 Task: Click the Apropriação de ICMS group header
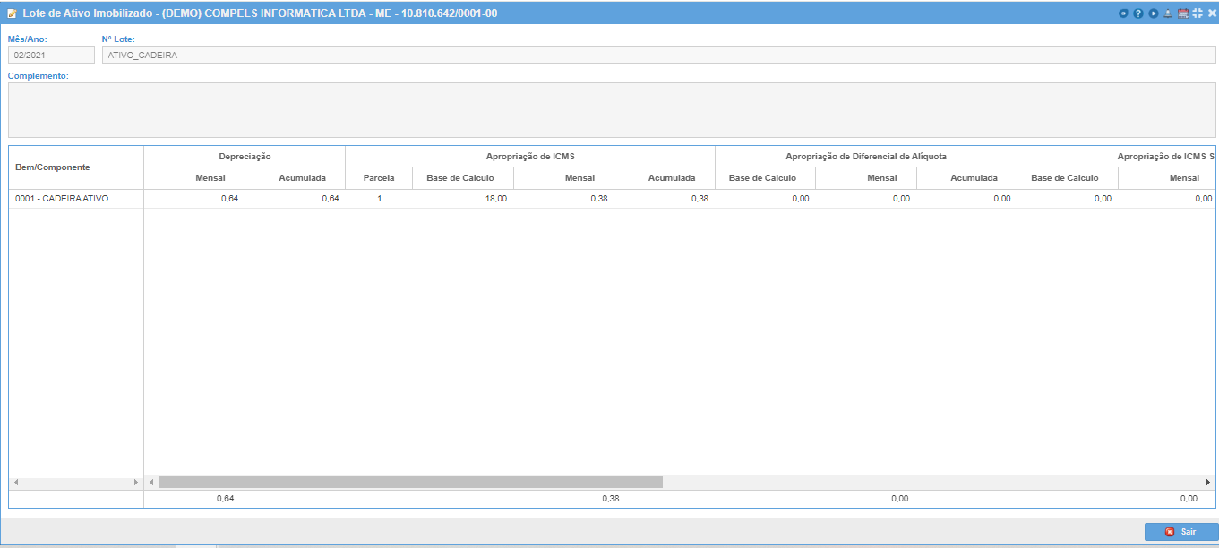(x=530, y=156)
